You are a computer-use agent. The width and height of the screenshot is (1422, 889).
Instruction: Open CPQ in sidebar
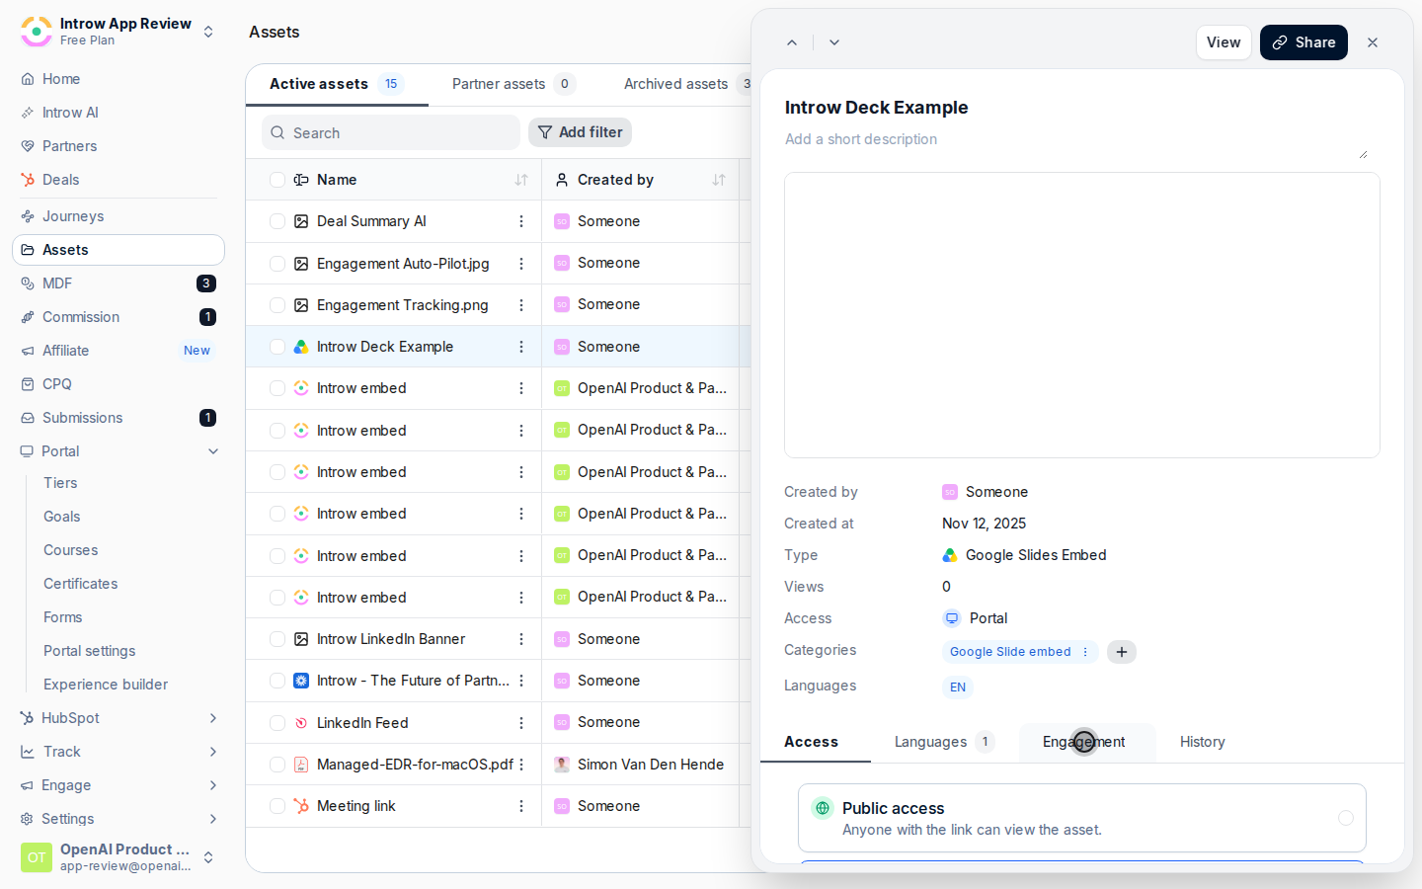click(118, 384)
